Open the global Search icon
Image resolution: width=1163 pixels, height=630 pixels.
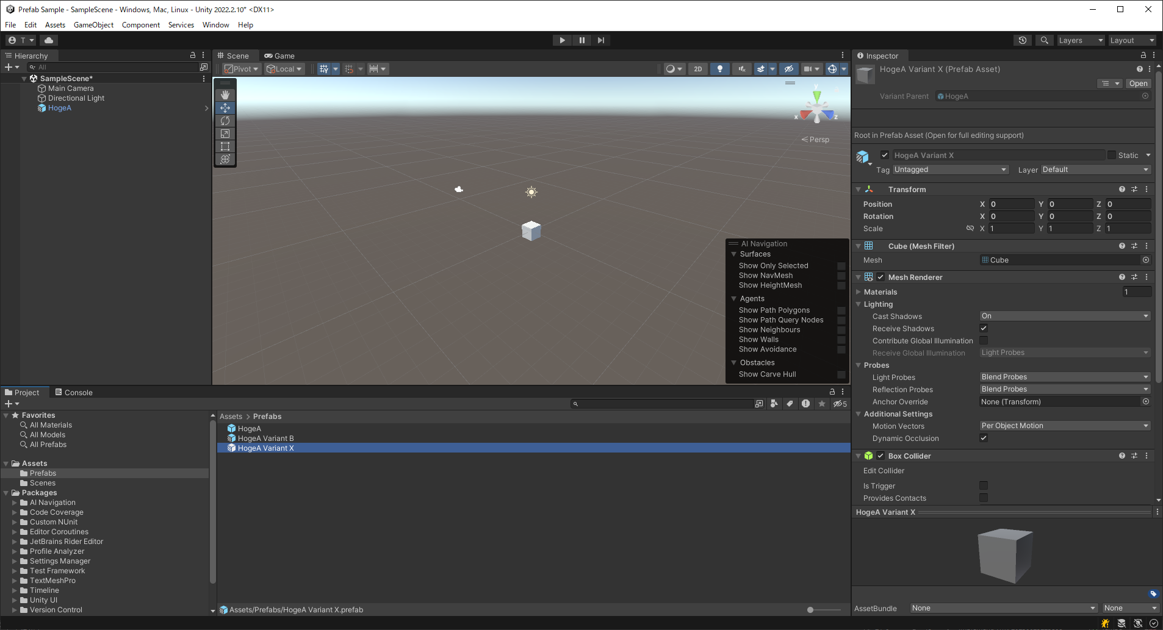coord(1045,40)
